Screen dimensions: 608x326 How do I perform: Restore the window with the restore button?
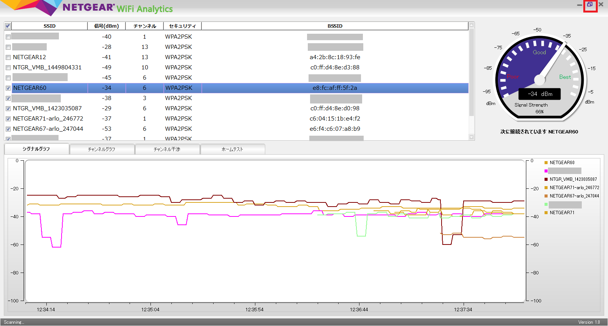click(590, 5)
